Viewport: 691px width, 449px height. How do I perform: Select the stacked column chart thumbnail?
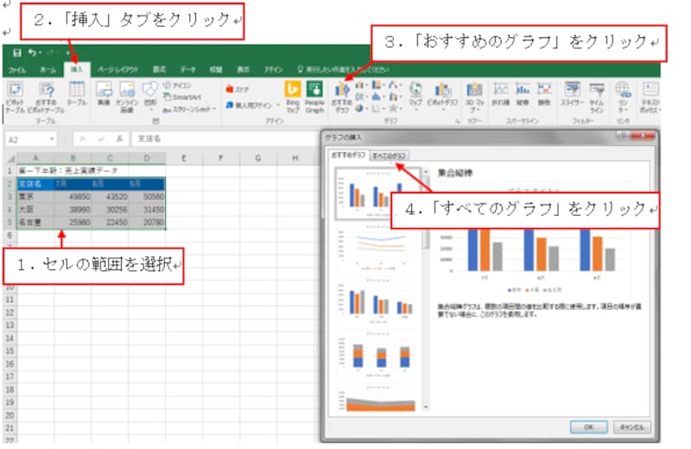coord(379,356)
